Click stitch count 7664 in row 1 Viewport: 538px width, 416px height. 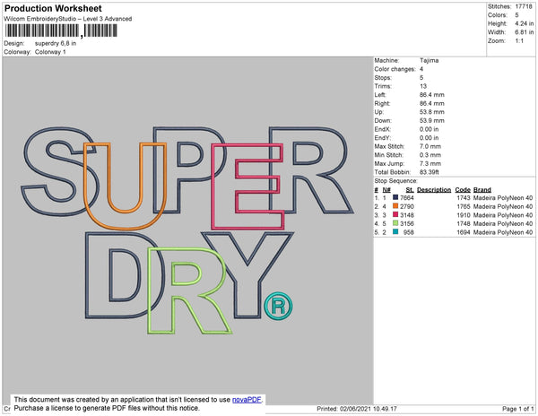407,198
